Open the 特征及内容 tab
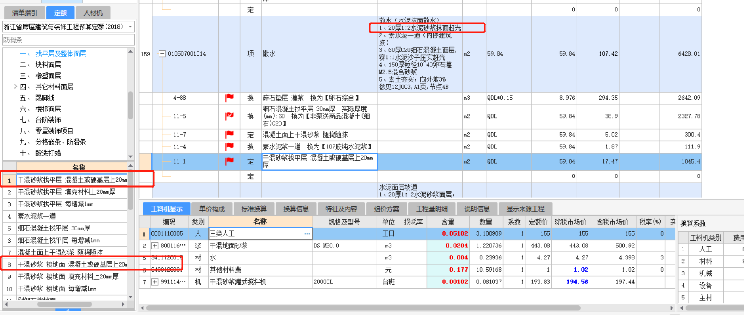This screenshot has height=315, width=744. pyautogui.click(x=341, y=209)
